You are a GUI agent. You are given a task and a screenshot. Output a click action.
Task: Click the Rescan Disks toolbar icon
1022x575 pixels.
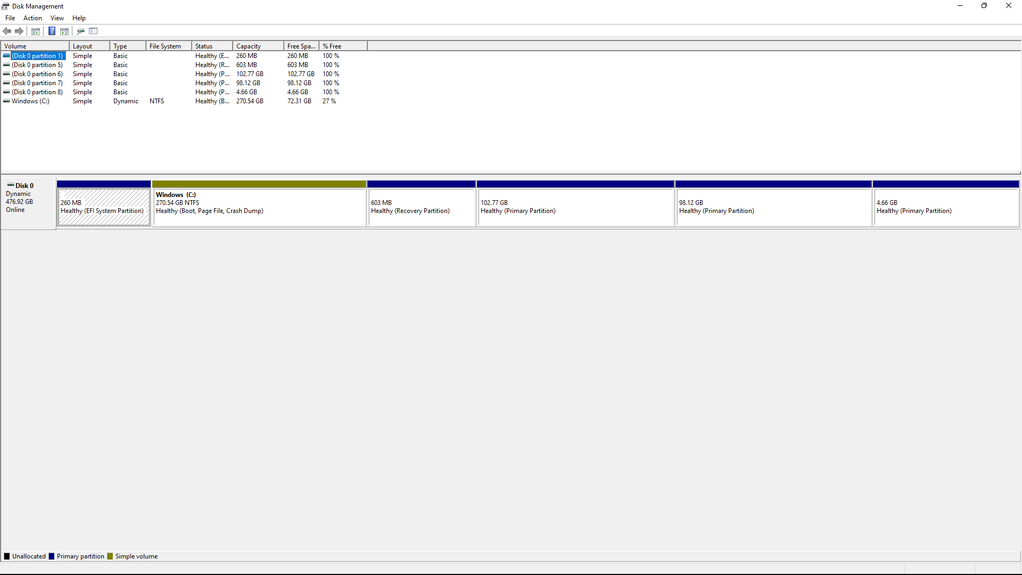80,31
